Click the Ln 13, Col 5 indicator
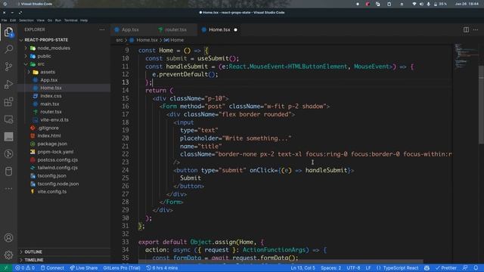Screen dimensions: 484x272 click(x=302, y=268)
